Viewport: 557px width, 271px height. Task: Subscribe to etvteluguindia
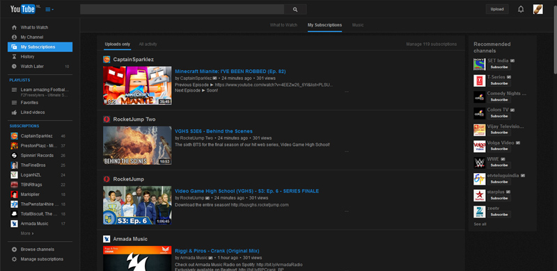tap(499, 182)
